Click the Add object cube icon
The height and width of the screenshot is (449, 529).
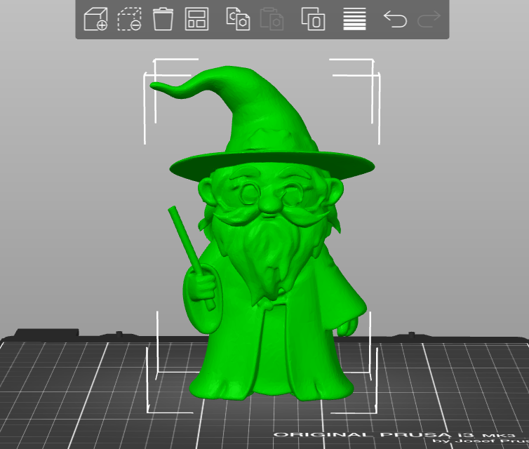96,19
